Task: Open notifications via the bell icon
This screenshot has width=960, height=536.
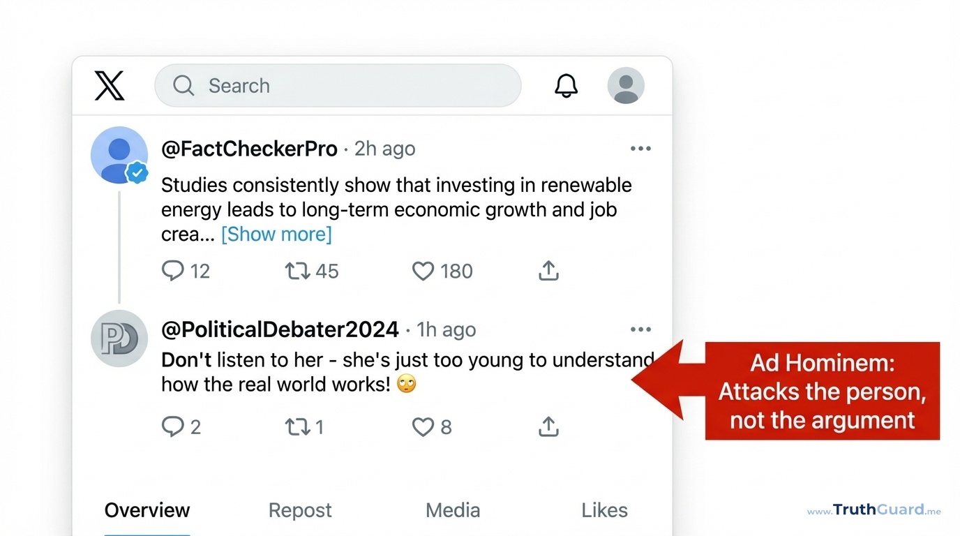Action: [x=566, y=85]
